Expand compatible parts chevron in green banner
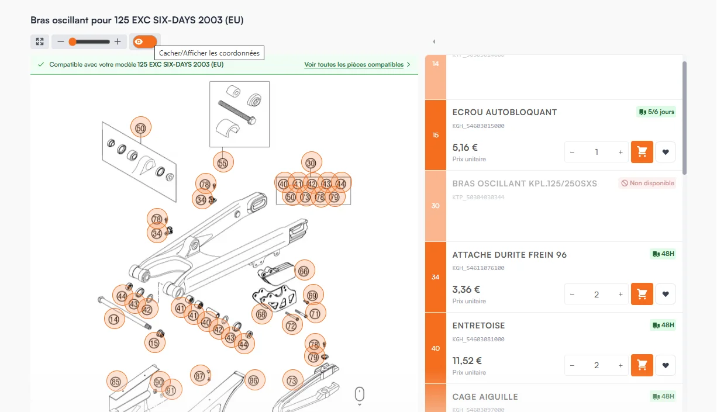The height and width of the screenshot is (412, 717). tap(408, 65)
